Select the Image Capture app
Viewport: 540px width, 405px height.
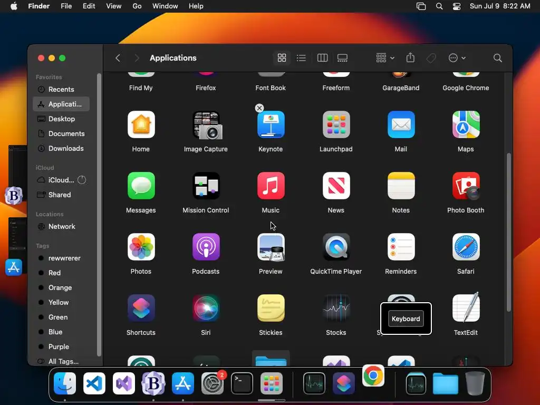tap(206, 124)
